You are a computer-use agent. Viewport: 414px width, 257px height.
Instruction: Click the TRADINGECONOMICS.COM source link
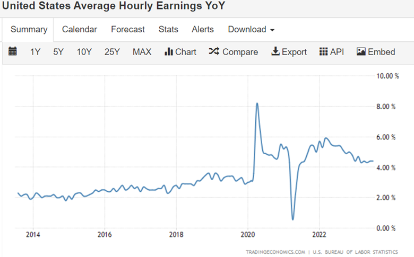tap(275, 252)
